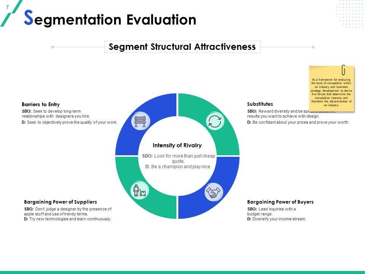Click the Bargaining Power of Buyers heading
Screen dimensions: 365x274
pyautogui.click(x=280, y=202)
